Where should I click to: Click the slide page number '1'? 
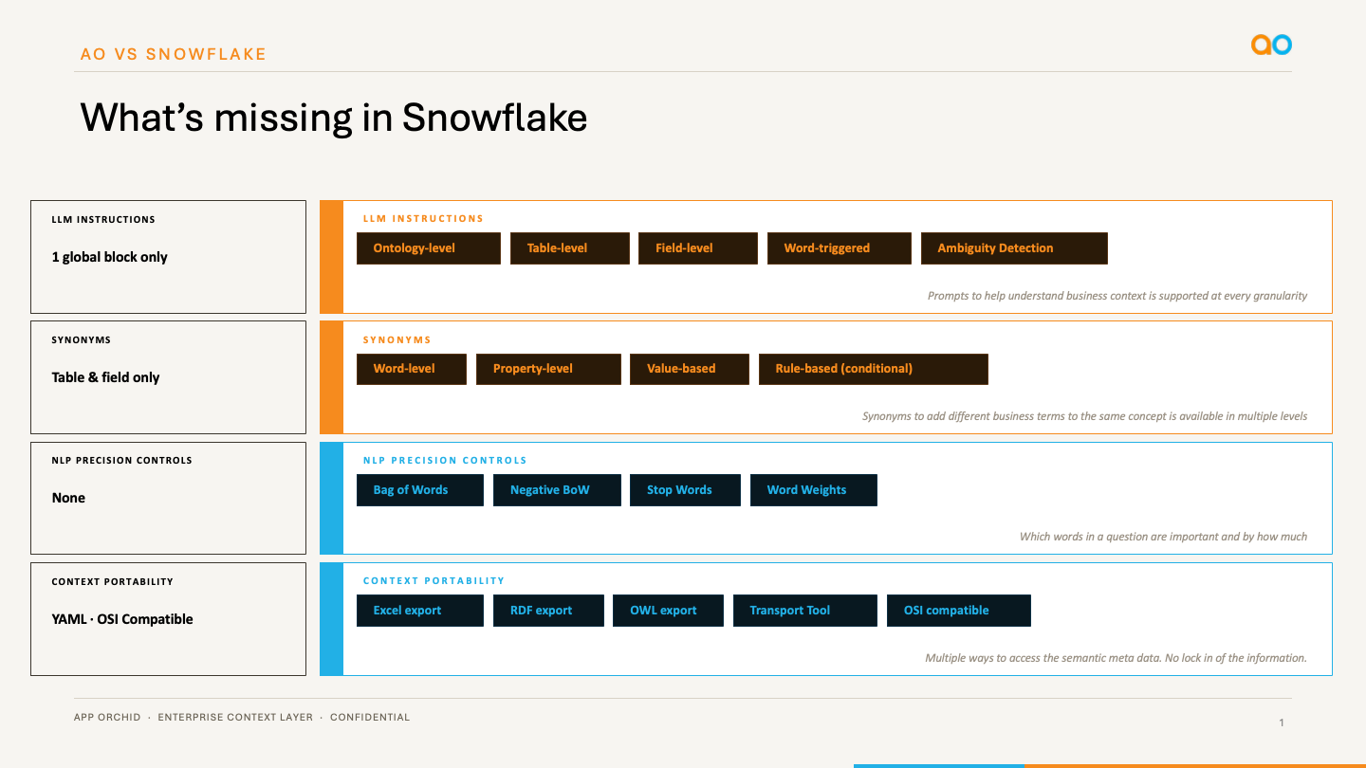(1282, 723)
